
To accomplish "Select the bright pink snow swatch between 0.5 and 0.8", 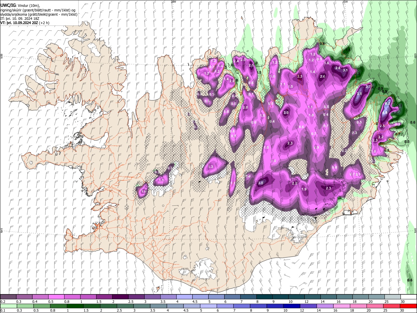I will [x=56, y=297].
